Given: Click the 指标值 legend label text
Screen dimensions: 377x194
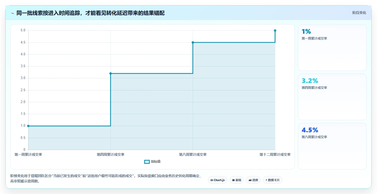Looking at the screenshot, I should tap(156, 162).
